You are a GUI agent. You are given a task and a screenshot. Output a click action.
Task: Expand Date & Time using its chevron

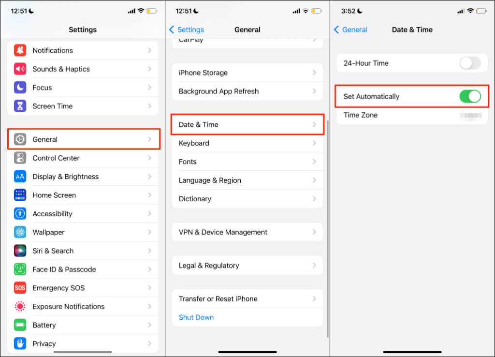click(x=314, y=124)
